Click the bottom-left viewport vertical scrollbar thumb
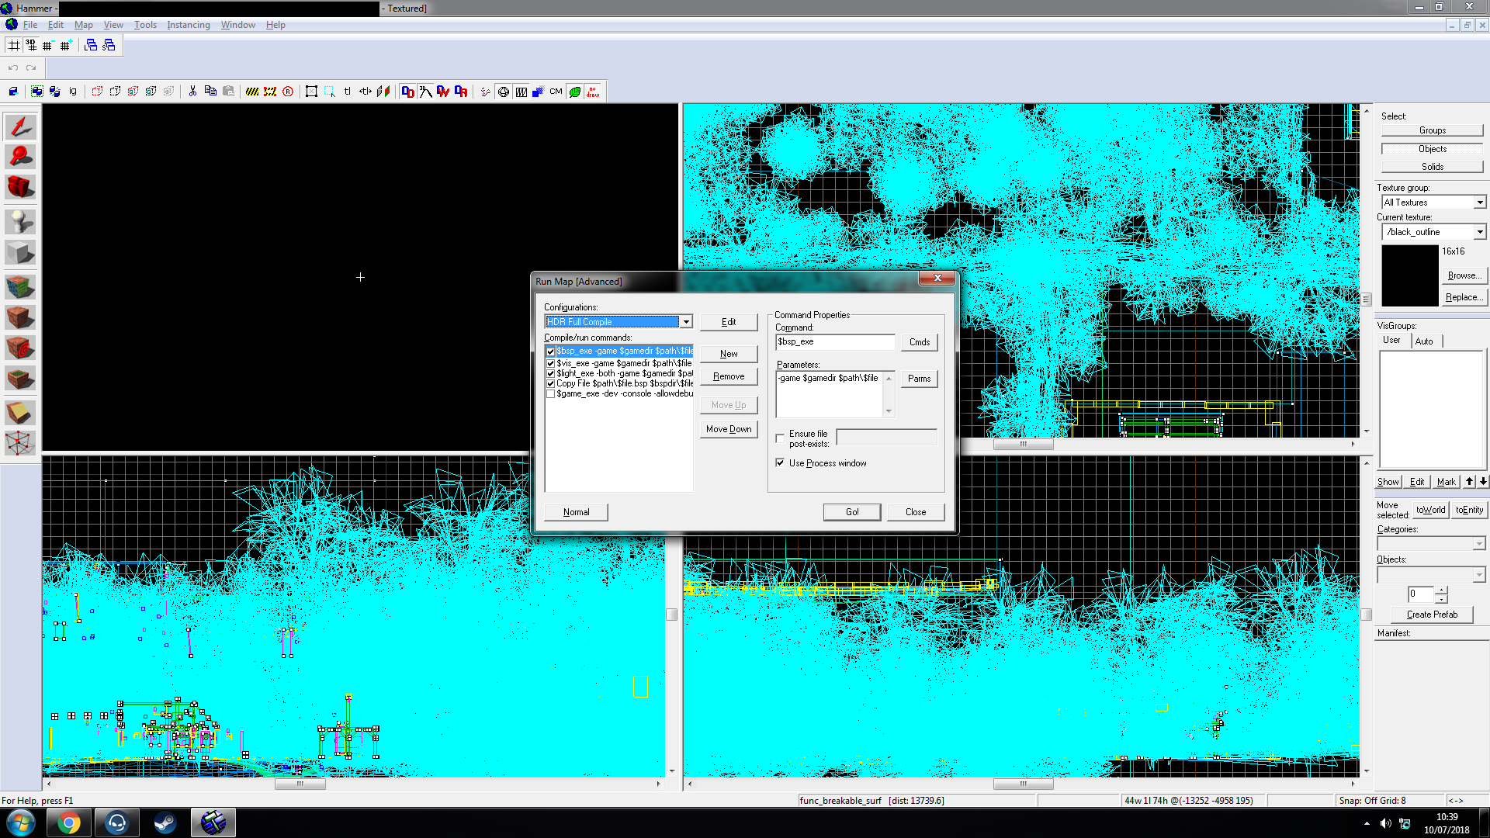This screenshot has width=1490, height=838. point(672,615)
